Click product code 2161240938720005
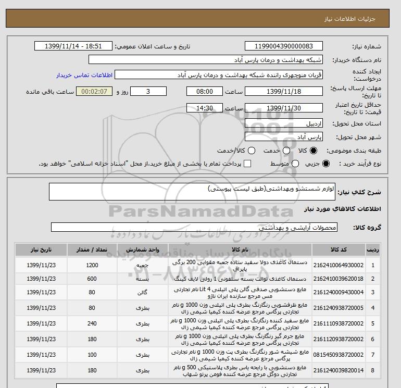Viewport: 401px width, 388px height. 339,308
